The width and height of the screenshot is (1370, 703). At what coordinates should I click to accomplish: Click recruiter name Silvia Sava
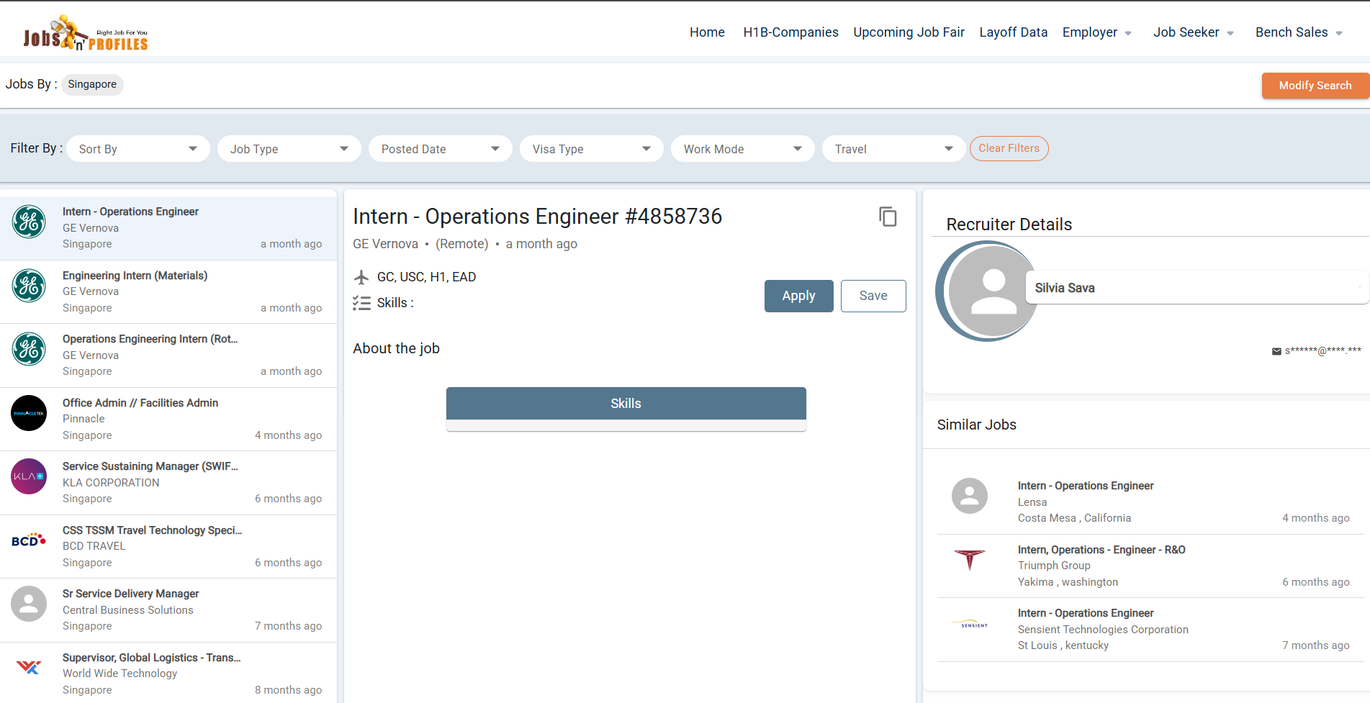pos(1065,288)
